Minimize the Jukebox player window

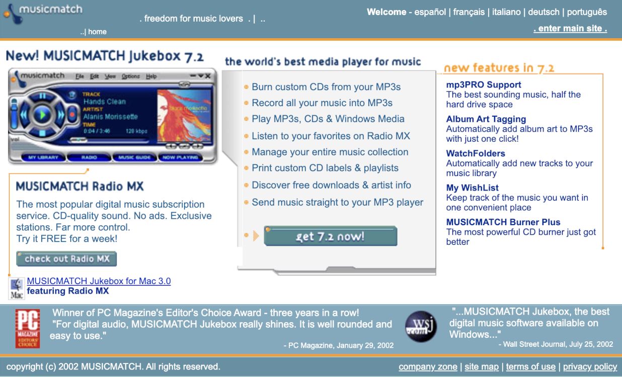click(x=193, y=75)
